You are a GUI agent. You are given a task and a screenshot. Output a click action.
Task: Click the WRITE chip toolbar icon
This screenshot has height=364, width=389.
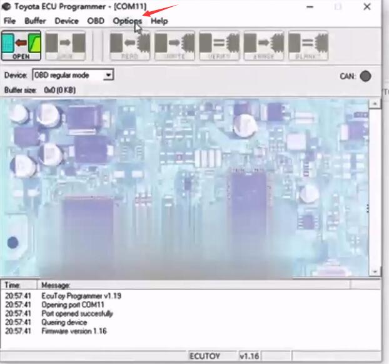tap(174, 46)
